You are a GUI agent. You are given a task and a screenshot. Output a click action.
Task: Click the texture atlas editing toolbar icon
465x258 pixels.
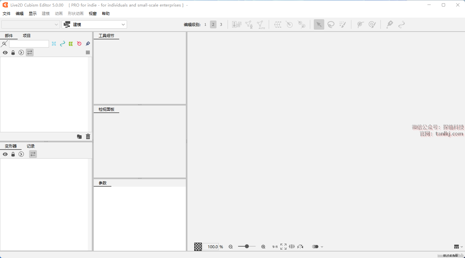tap(237, 24)
